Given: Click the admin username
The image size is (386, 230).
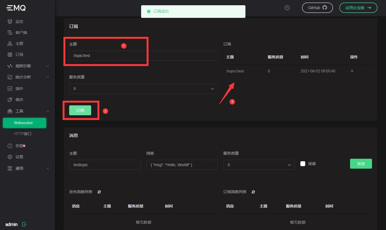Looking at the screenshot, I should point(12,224).
